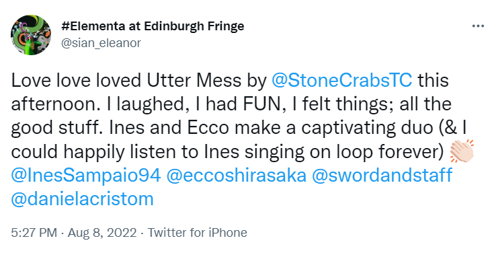Click the words "good stuff" in the tweet

[58, 128]
